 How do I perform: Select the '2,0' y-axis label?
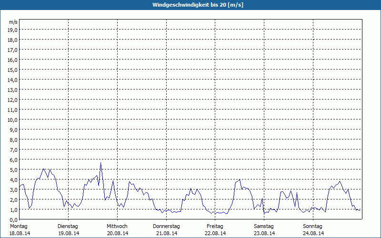point(14,200)
